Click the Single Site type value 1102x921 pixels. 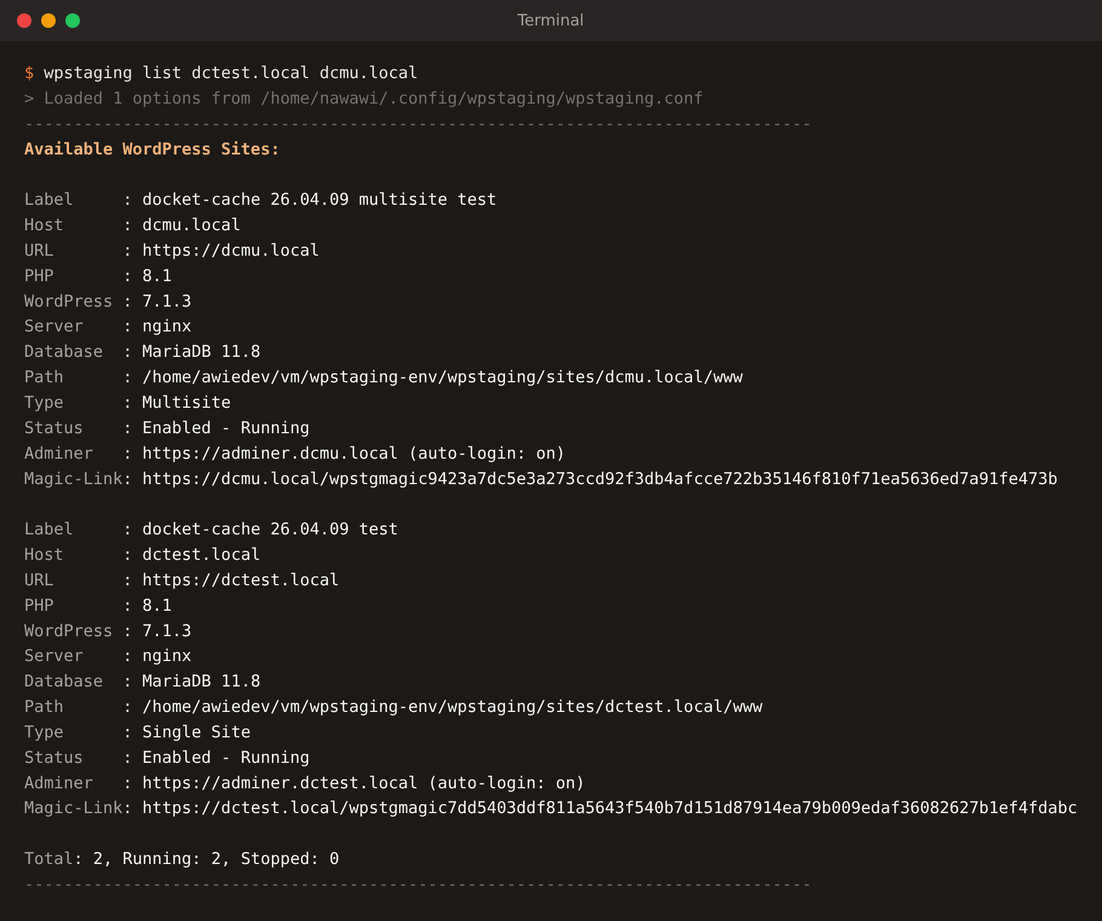pos(196,732)
